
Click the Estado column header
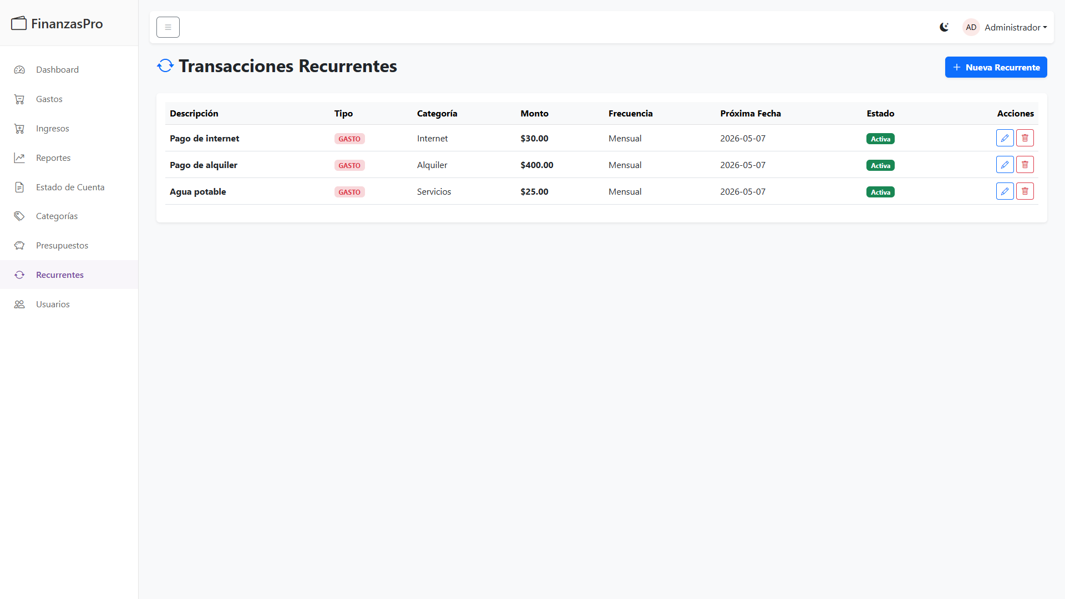pos(880,113)
